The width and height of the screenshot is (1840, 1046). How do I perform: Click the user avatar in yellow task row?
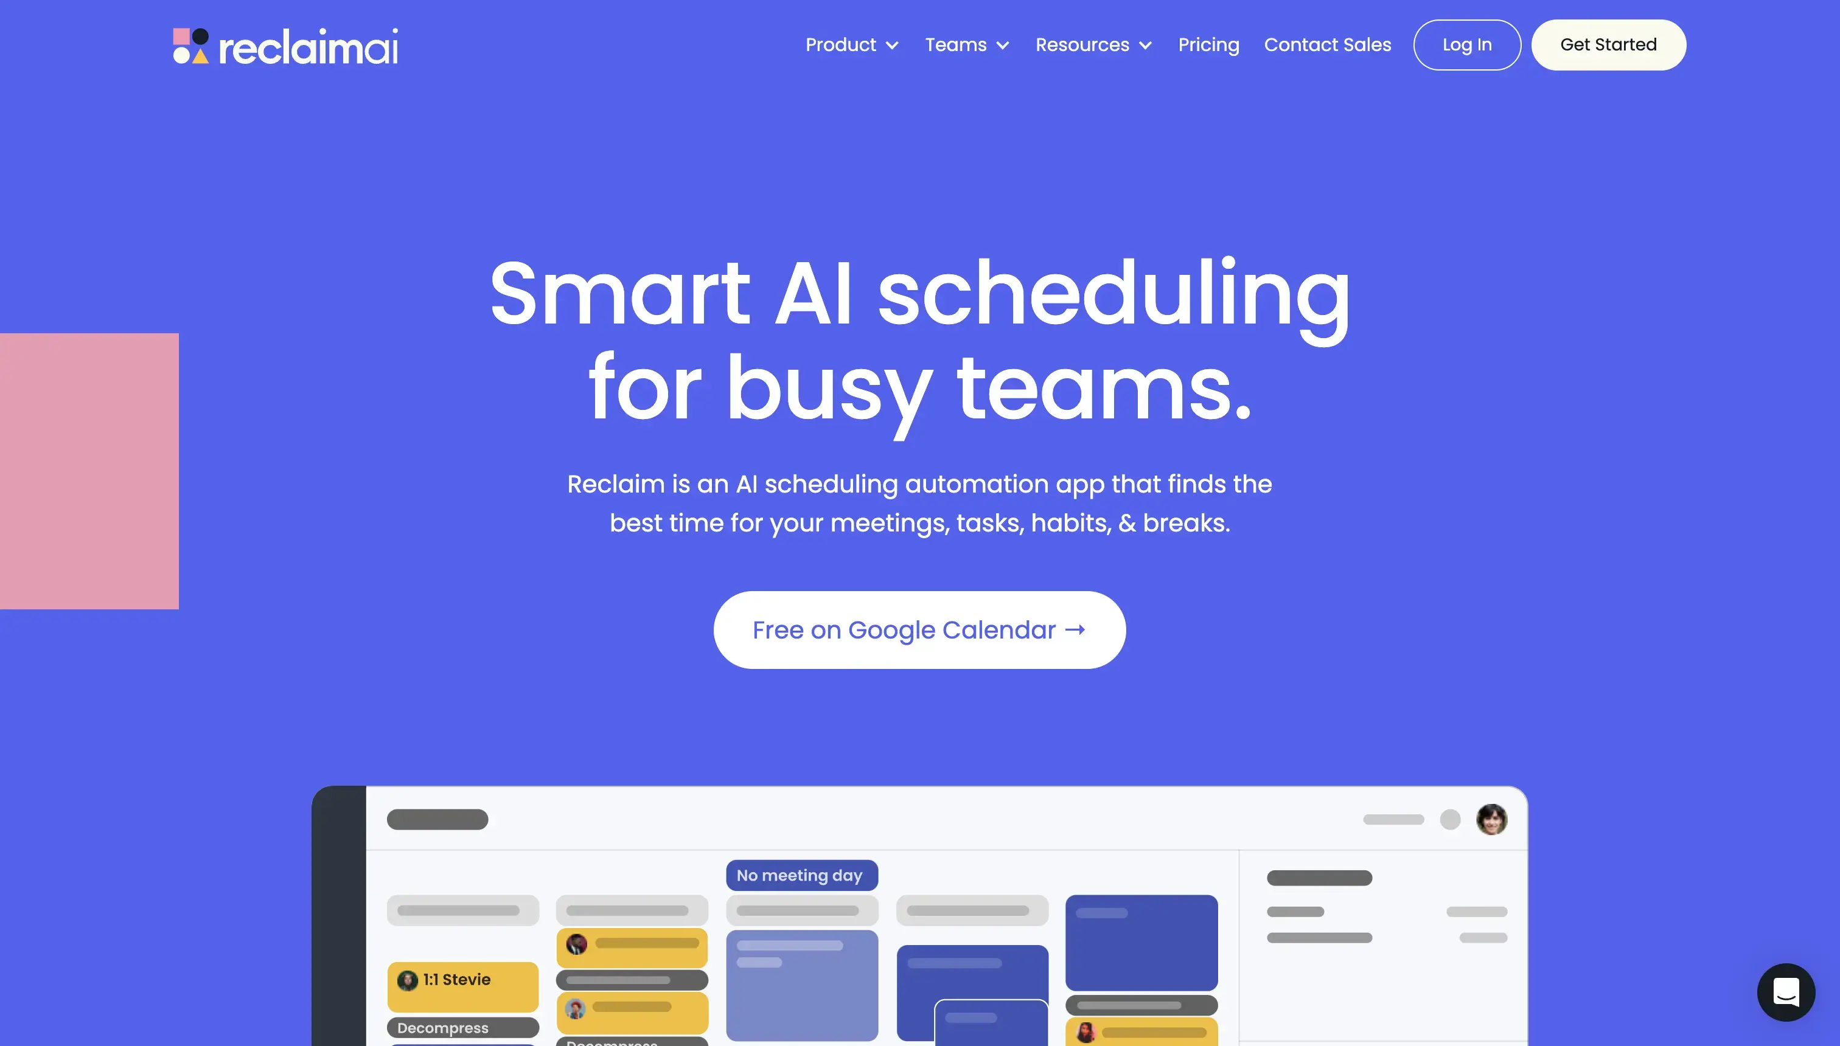(x=576, y=943)
